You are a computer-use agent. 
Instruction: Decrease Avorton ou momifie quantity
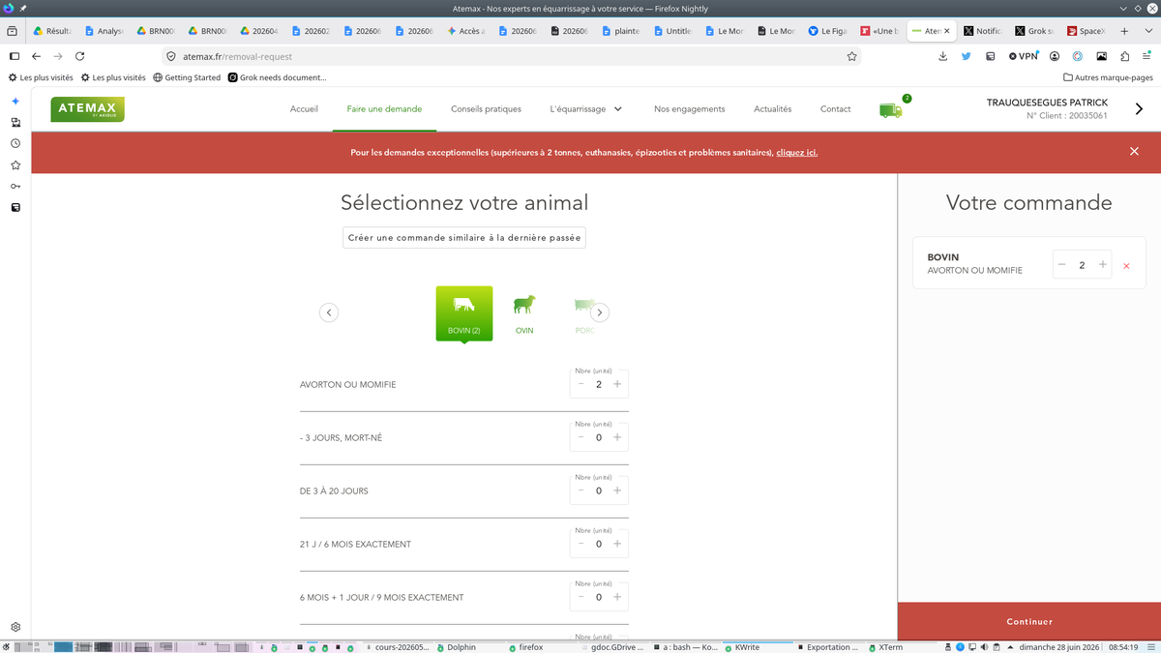(x=580, y=384)
